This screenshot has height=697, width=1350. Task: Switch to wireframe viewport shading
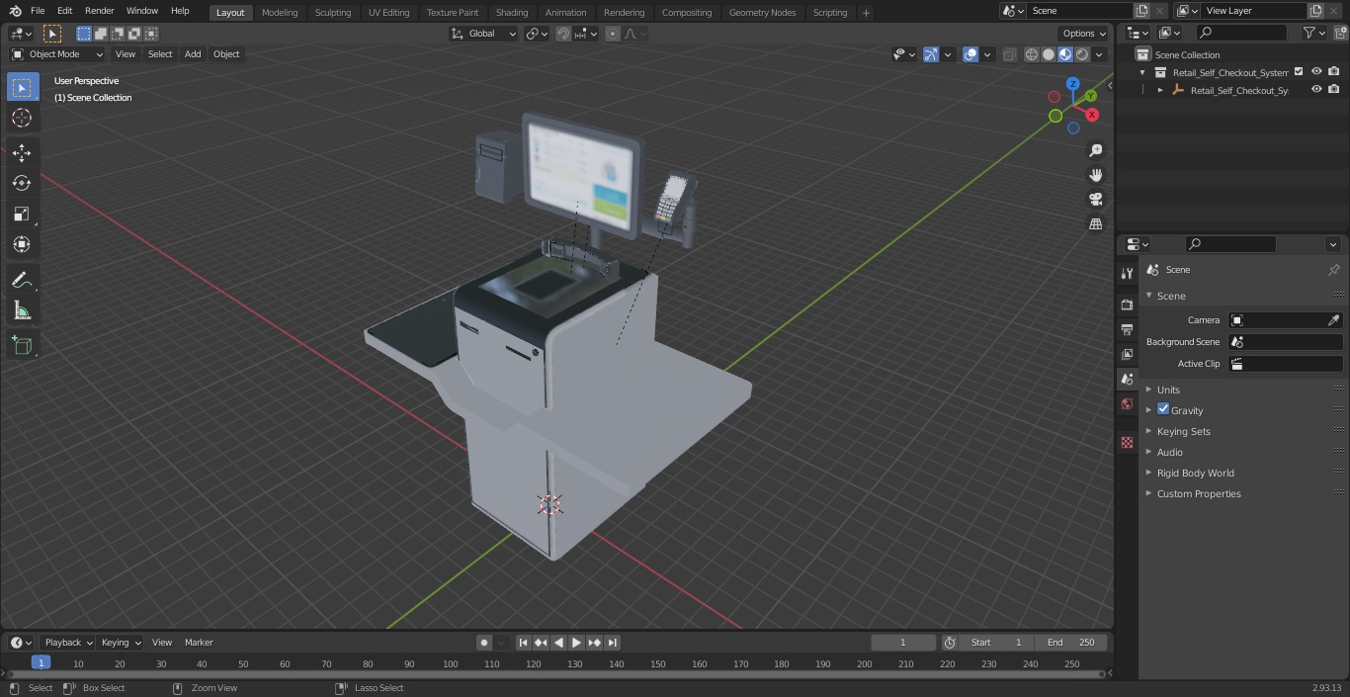point(1031,54)
